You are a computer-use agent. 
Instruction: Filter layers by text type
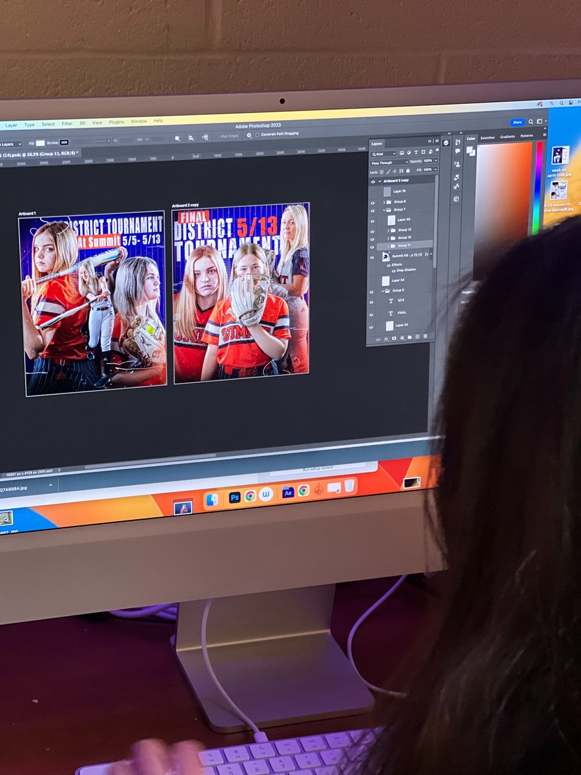coord(416,152)
